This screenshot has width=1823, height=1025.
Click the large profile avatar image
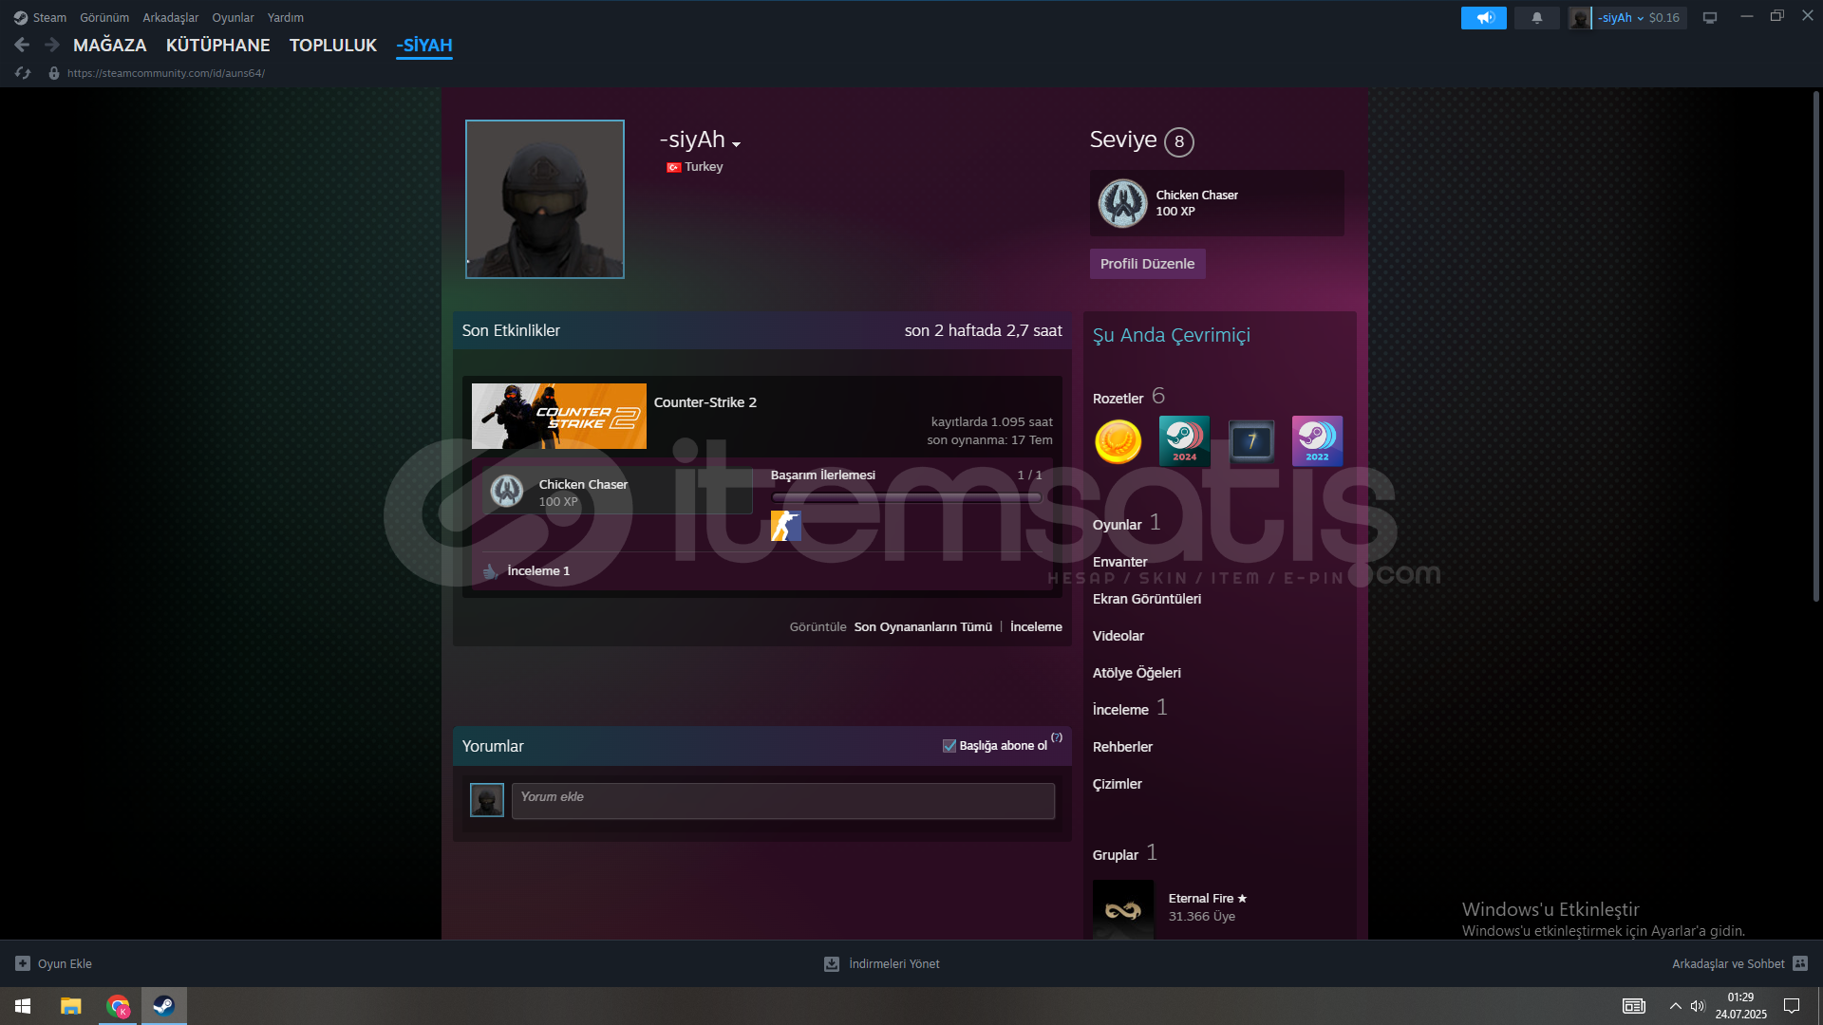click(545, 199)
